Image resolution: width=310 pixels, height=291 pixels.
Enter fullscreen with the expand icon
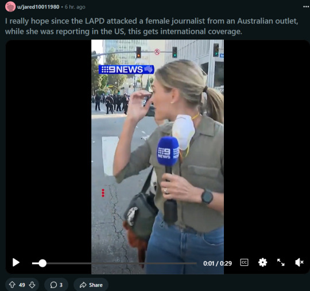pyautogui.click(x=281, y=262)
